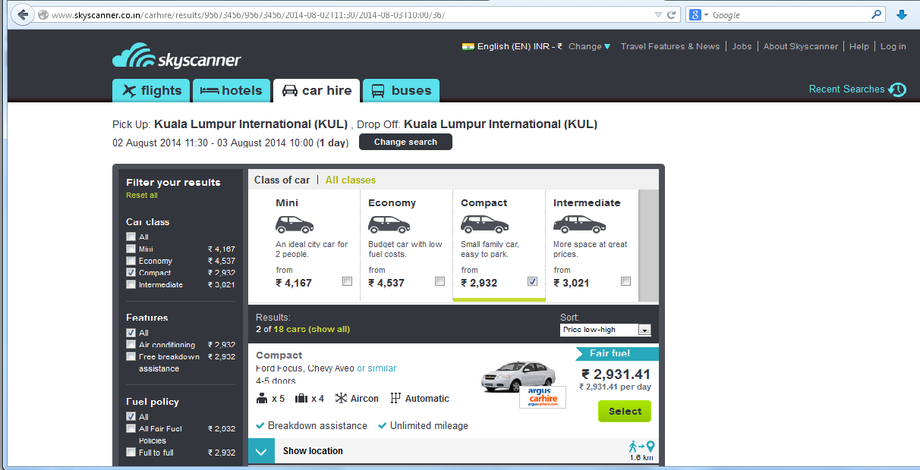Select the car hire tab

[x=317, y=90]
